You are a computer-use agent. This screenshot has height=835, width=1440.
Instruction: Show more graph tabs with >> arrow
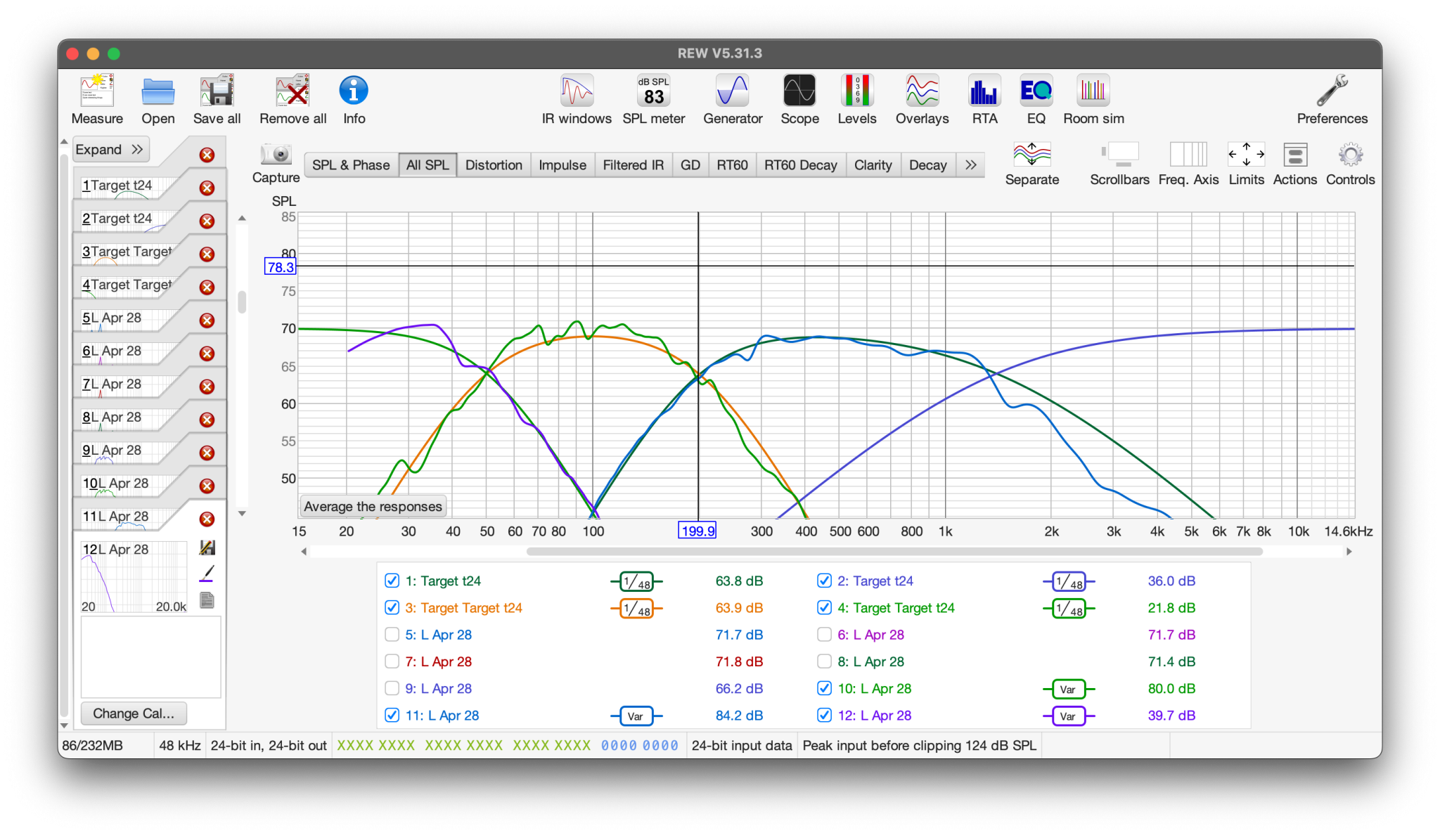coord(971,164)
